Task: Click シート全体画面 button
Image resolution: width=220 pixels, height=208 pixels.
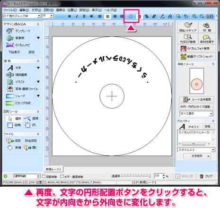Action: [196, 99]
